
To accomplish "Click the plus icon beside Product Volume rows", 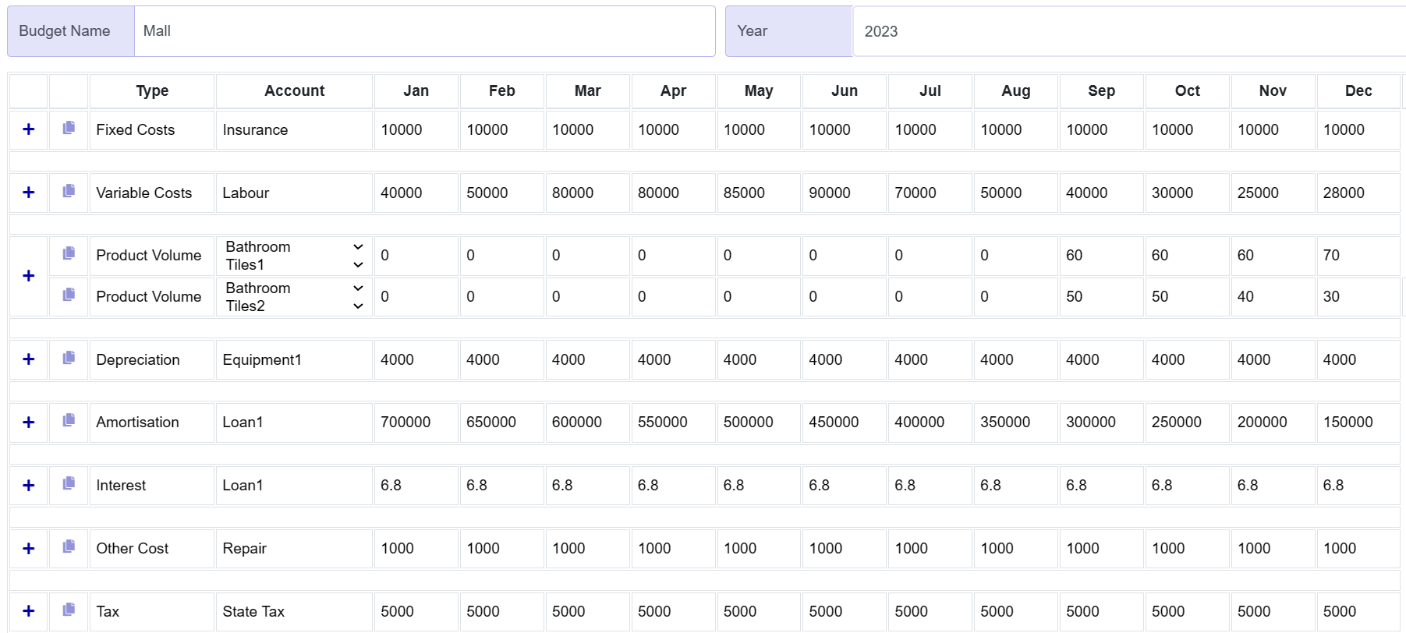I will (29, 276).
